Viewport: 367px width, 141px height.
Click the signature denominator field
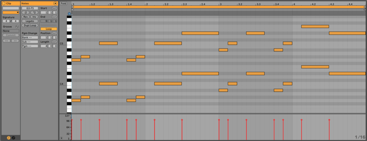[x=15, y=21]
